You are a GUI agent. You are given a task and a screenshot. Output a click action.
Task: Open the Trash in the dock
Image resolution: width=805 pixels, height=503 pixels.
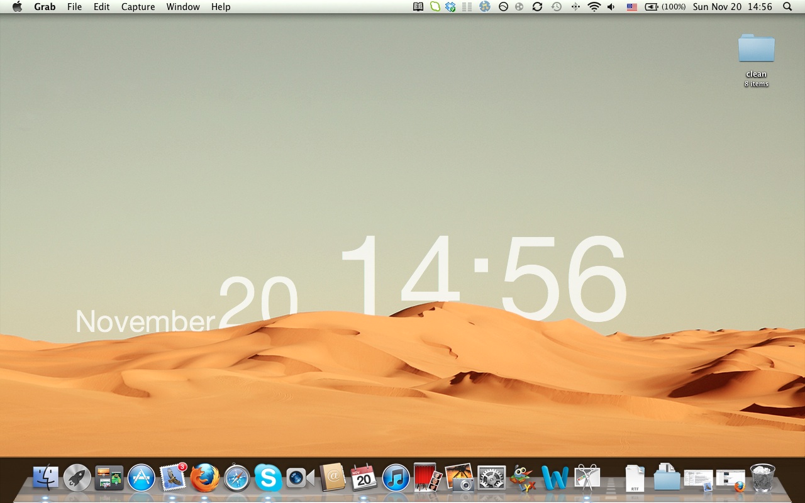(762, 478)
